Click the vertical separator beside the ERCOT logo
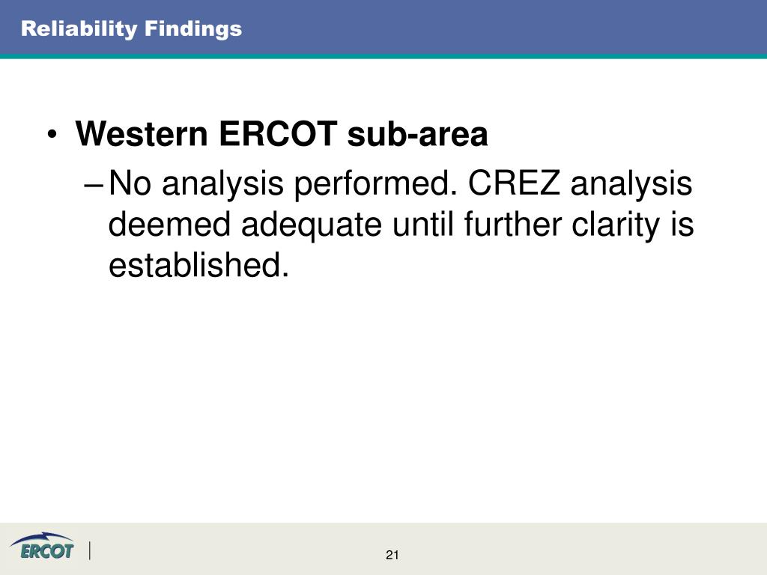 click(90, 550)
